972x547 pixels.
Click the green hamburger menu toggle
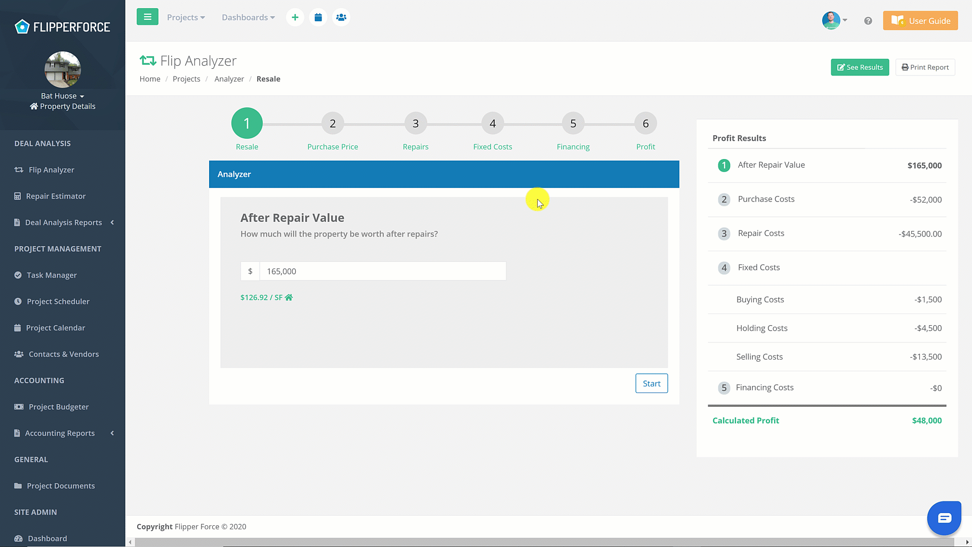coord(147,17)
